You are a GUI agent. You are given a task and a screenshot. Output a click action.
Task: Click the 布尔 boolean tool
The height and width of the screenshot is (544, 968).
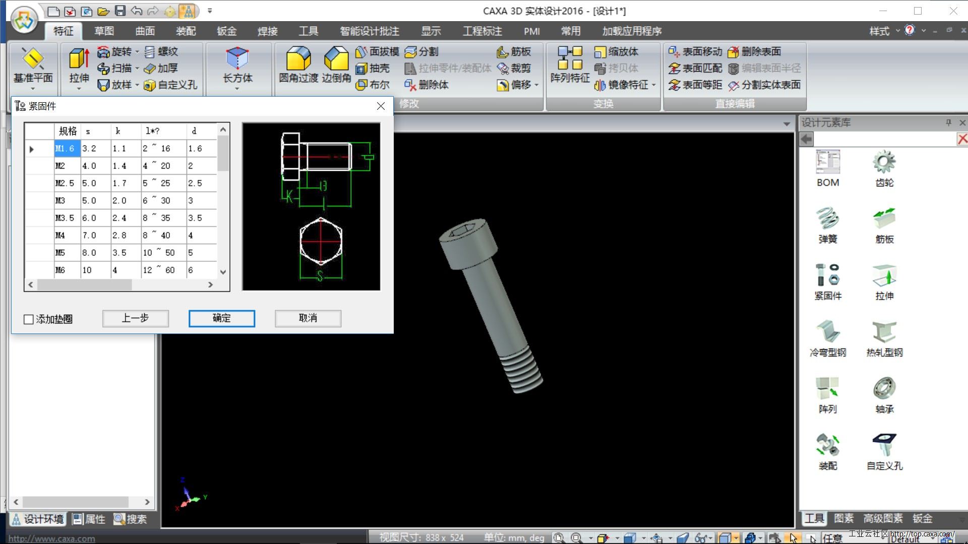[x=372, y=85]
